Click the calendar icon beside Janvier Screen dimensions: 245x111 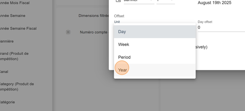(x=118, y=1)
